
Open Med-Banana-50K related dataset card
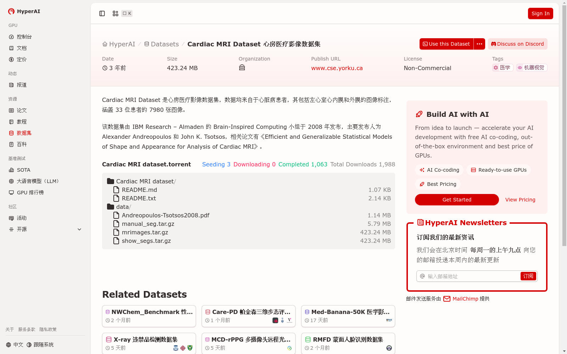(x=348, y=316)
